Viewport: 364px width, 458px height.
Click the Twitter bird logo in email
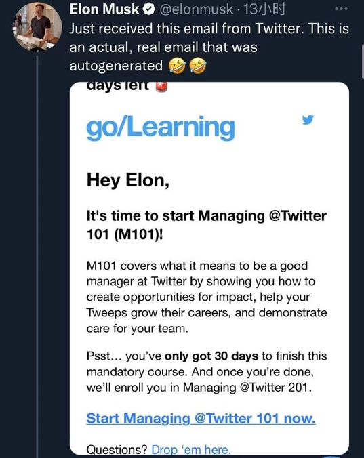click(308, 119)
